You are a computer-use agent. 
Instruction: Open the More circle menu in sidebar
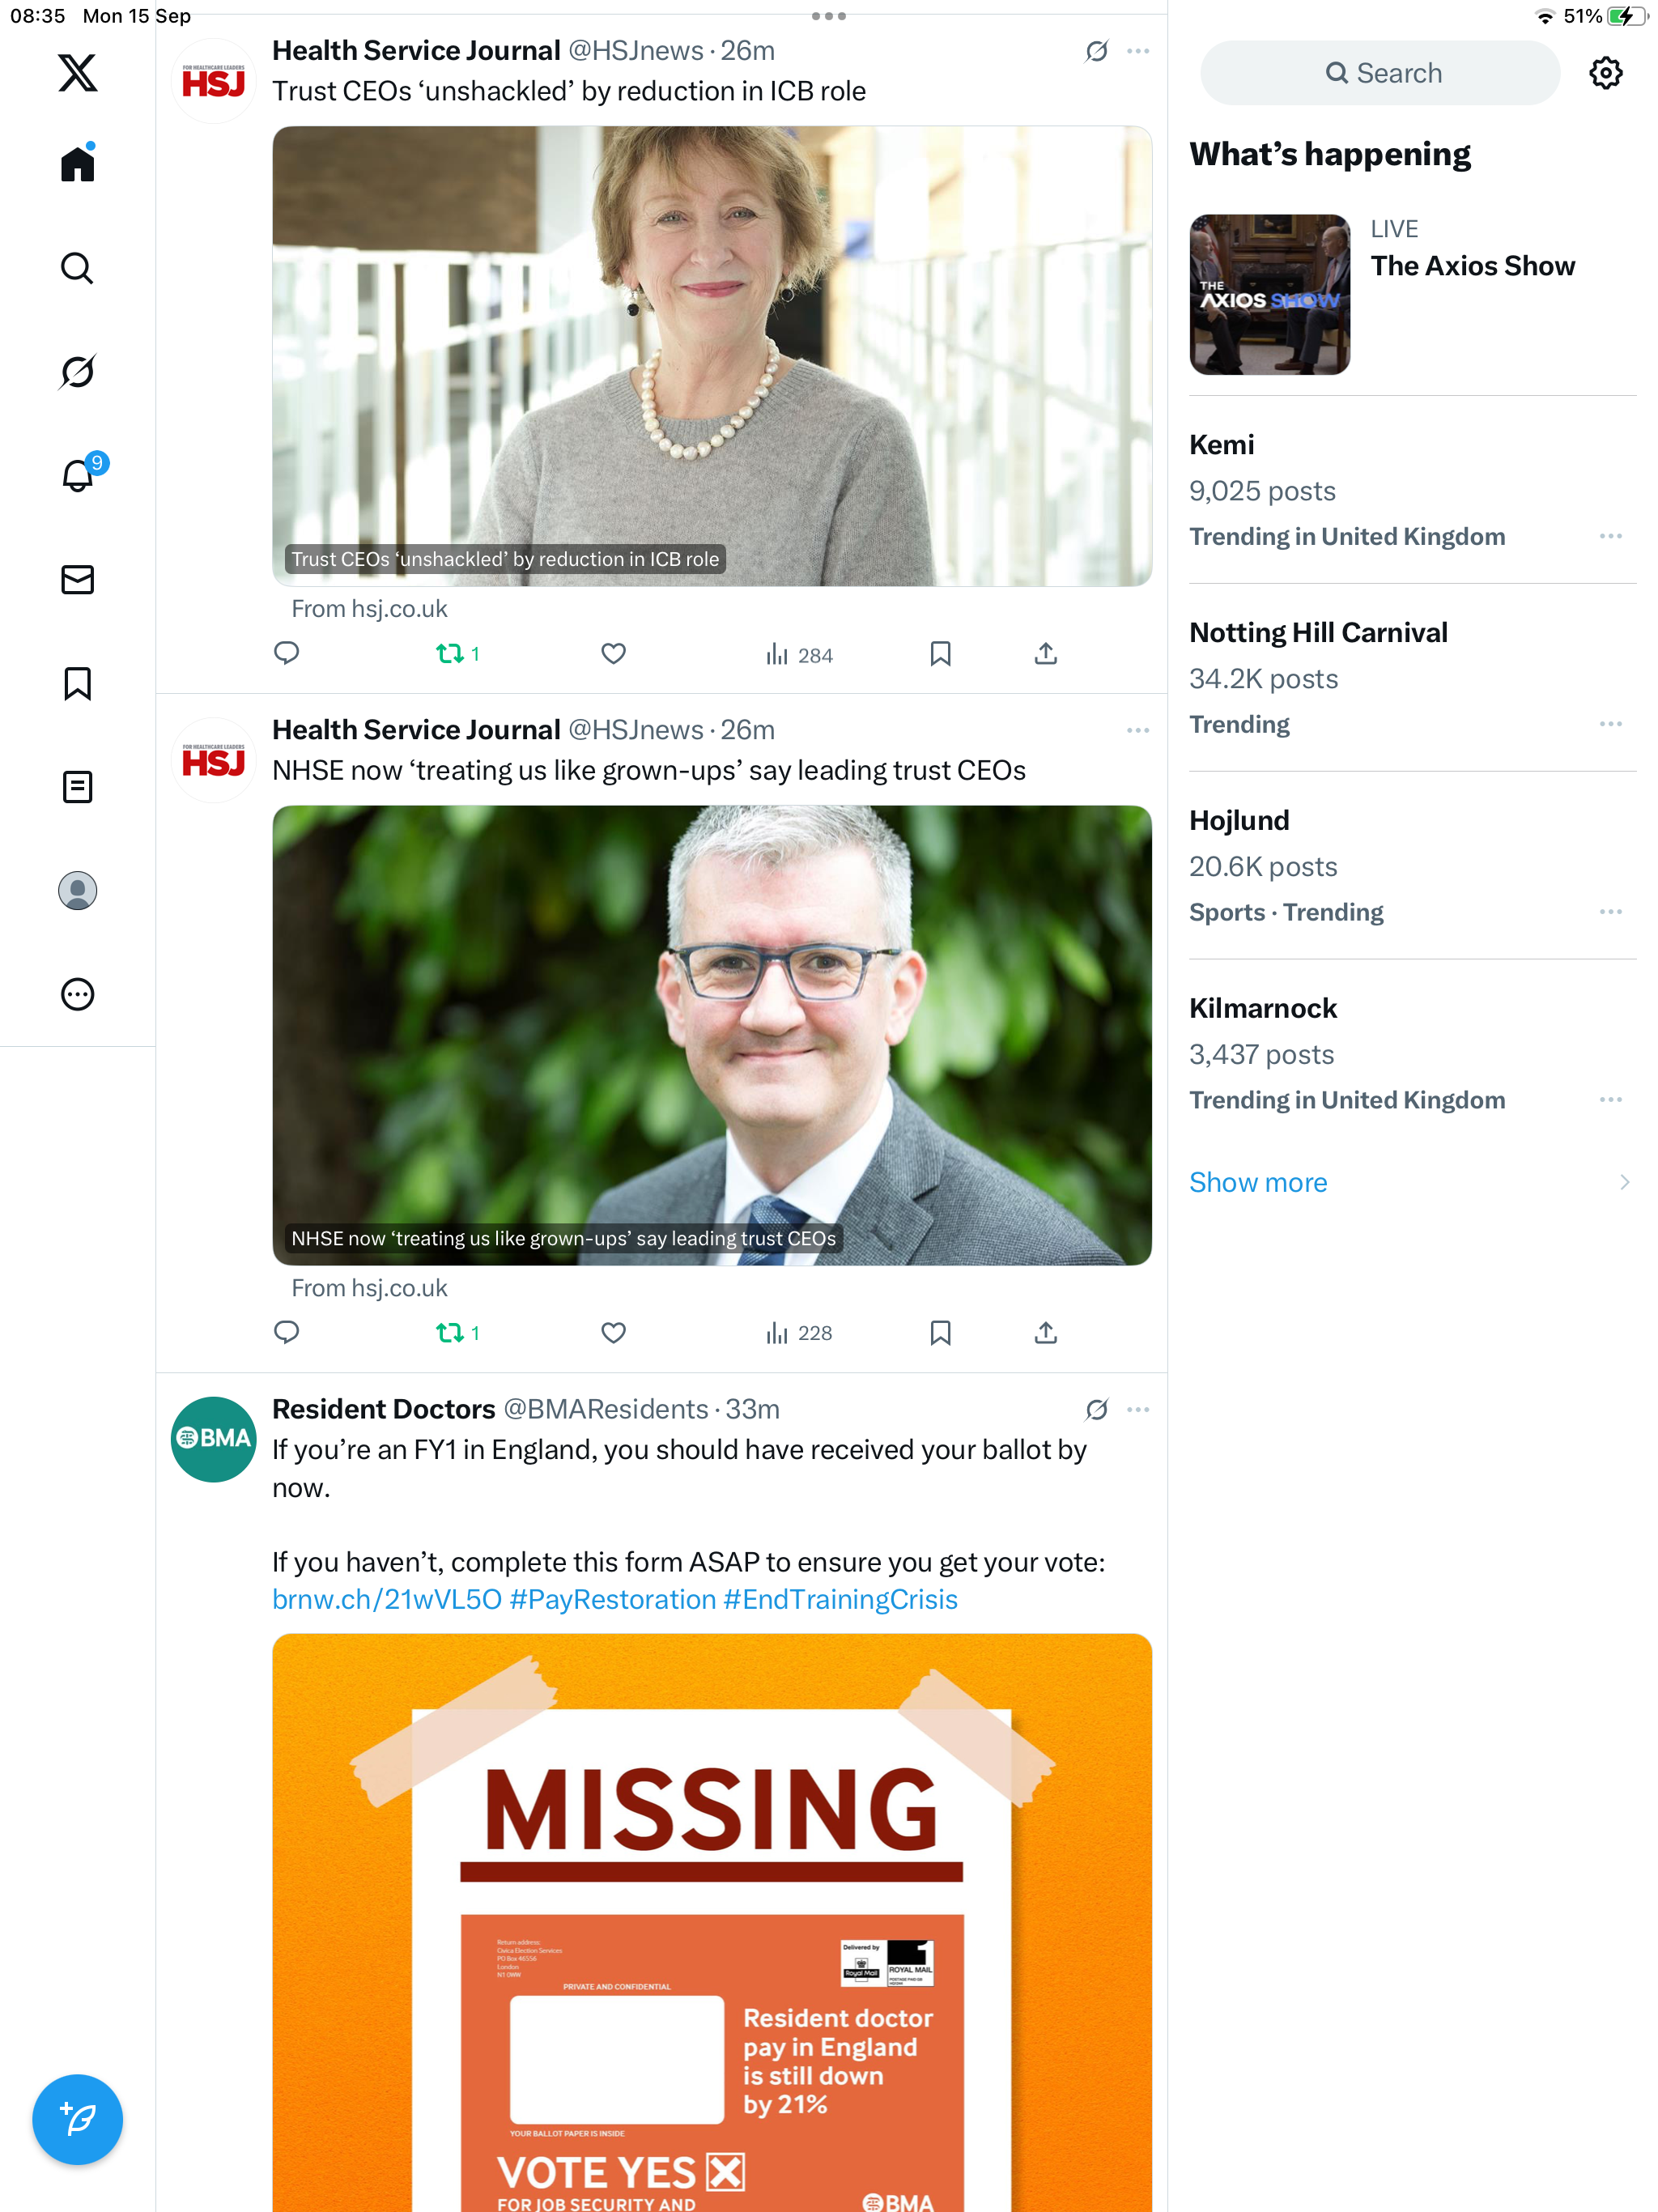[x=77, y=995]
